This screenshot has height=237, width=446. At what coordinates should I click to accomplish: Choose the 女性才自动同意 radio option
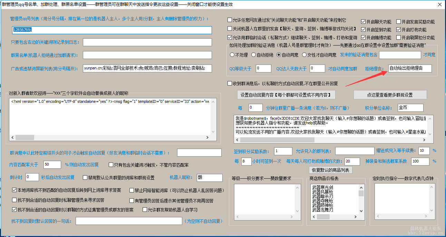click(x=304, y=55)
